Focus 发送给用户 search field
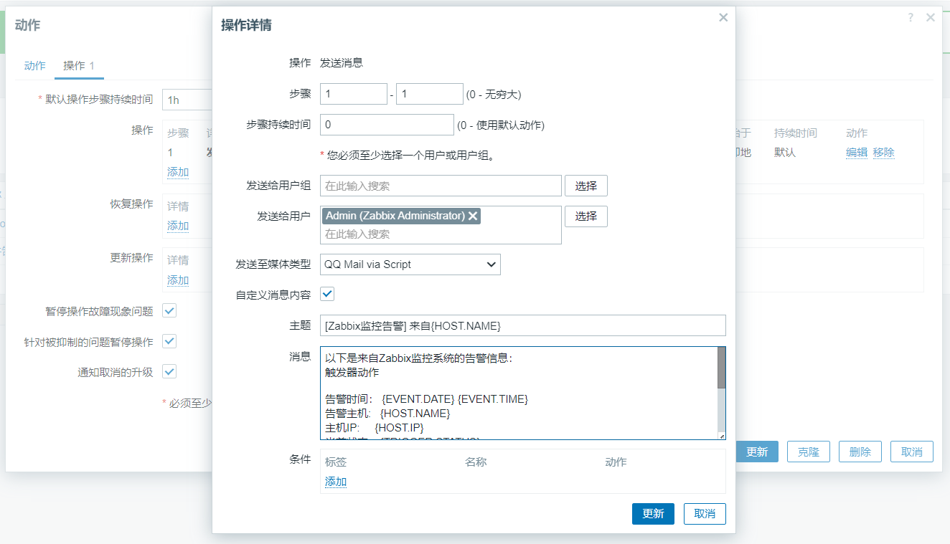The height and width of the screenshot is (544, 950). [441, 234]
